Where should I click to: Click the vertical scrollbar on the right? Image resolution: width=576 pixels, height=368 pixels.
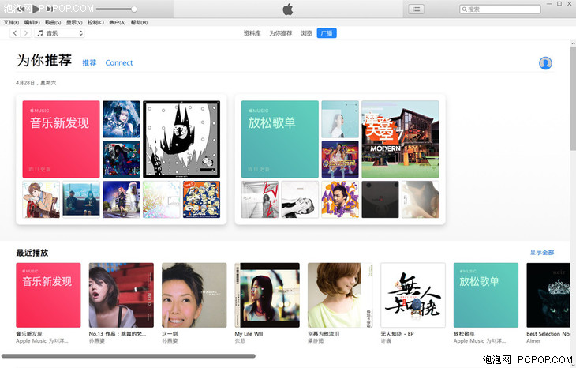point(573,97)
